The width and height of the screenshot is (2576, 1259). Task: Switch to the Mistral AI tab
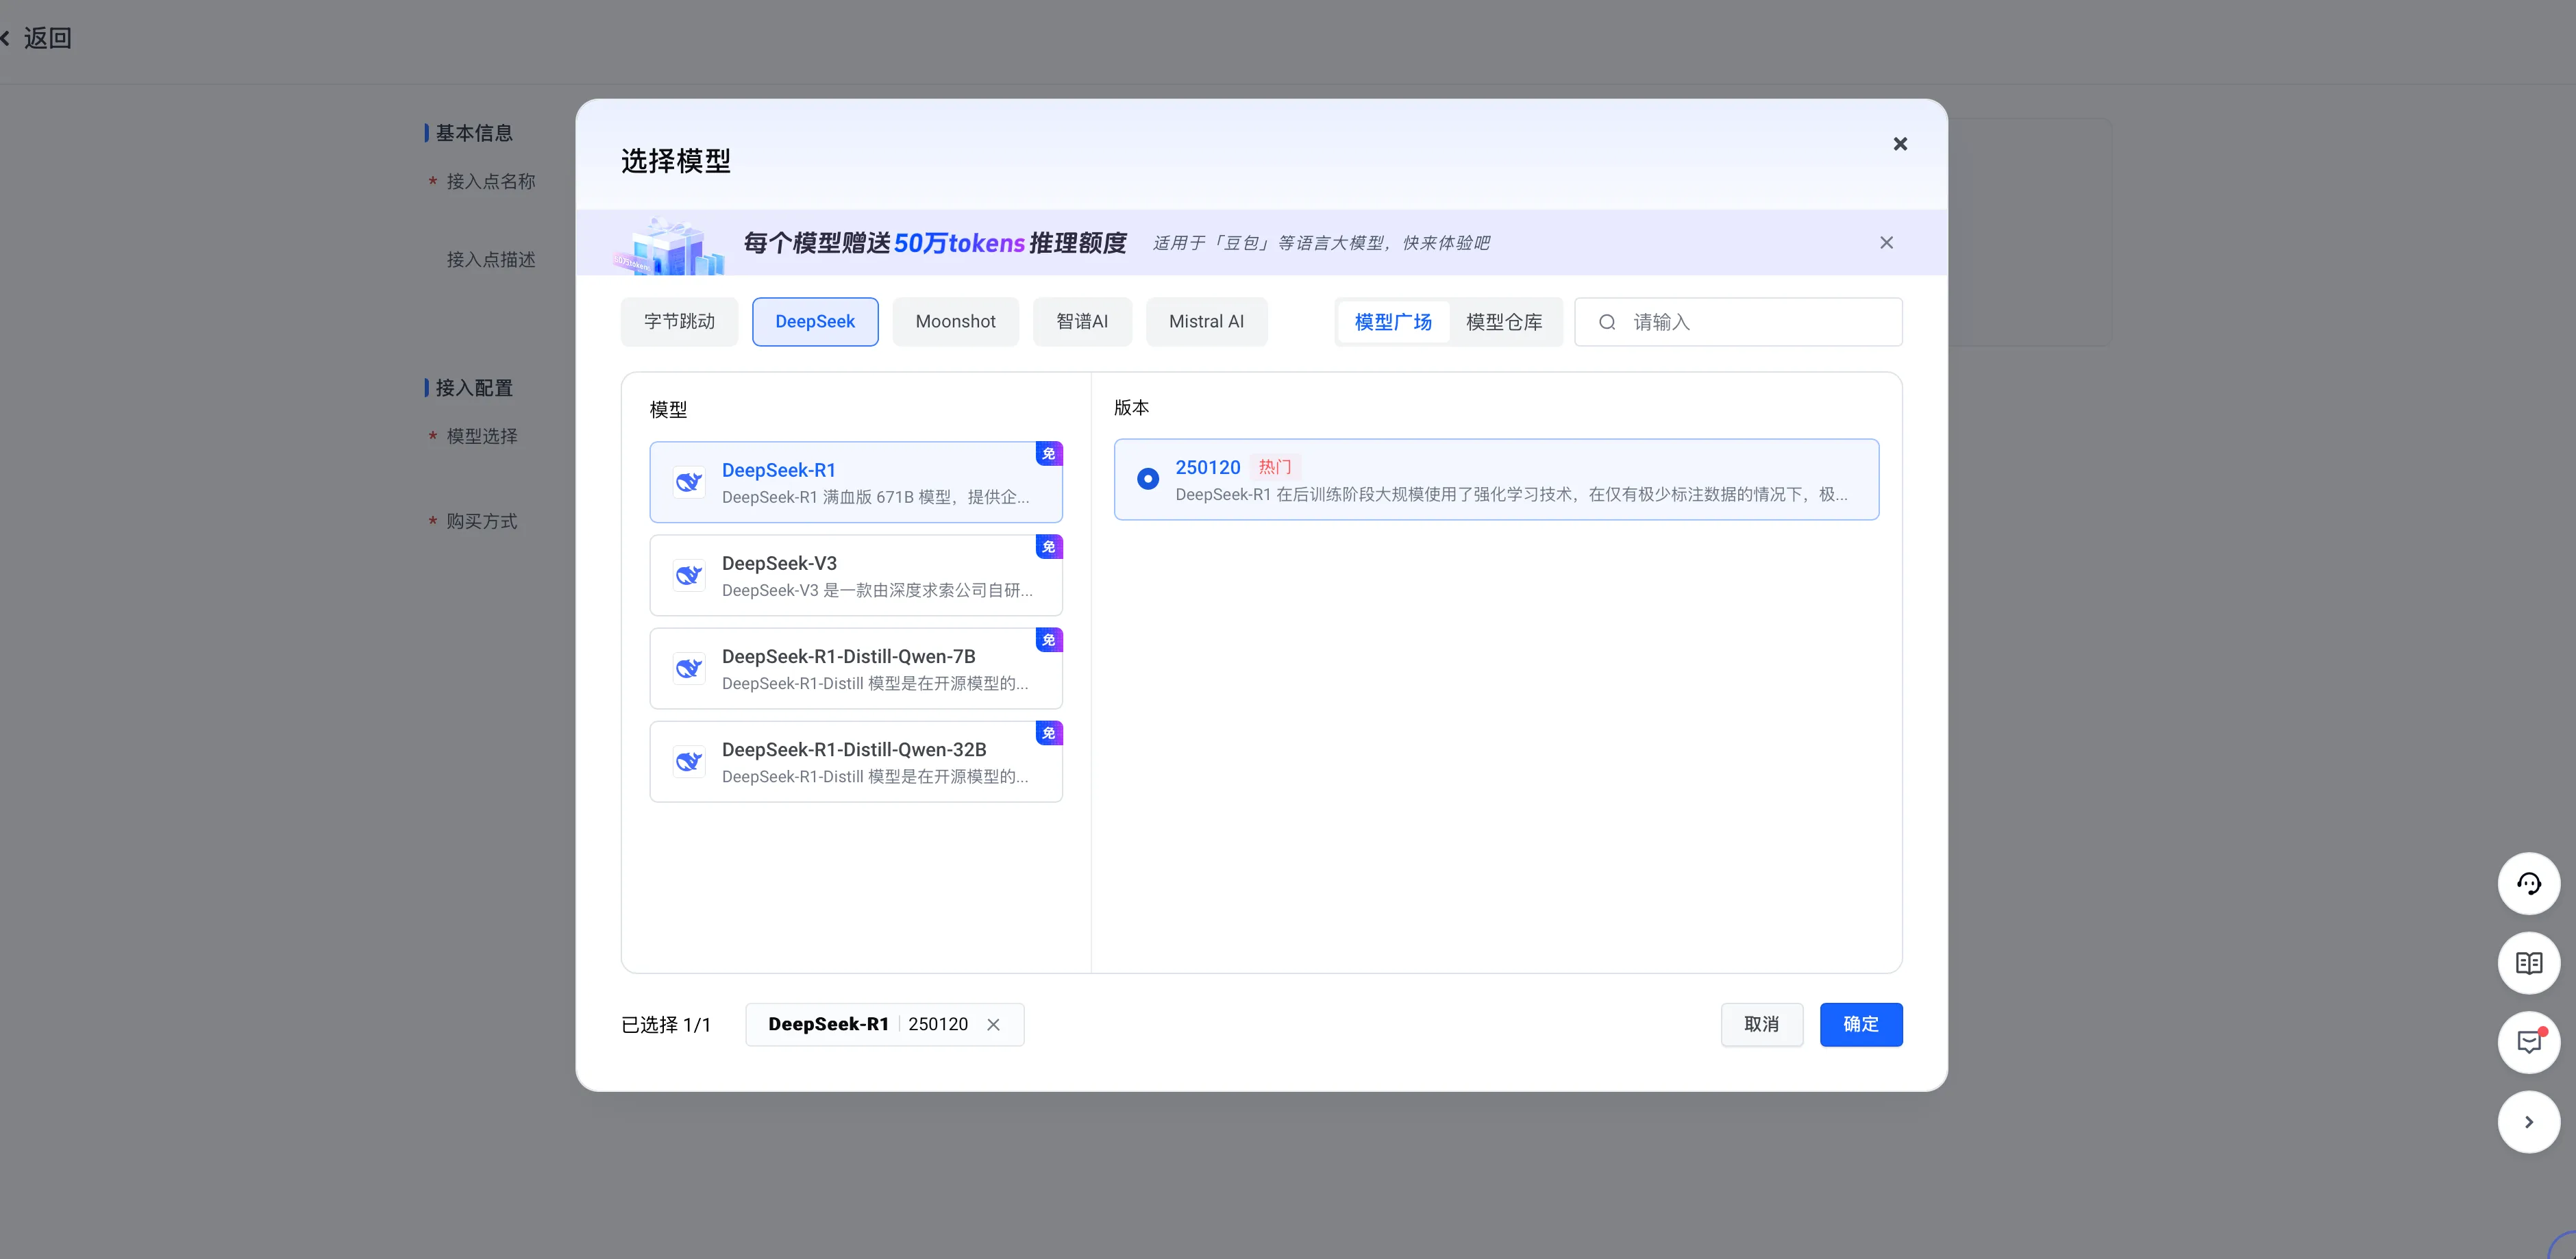(1206, 321)
